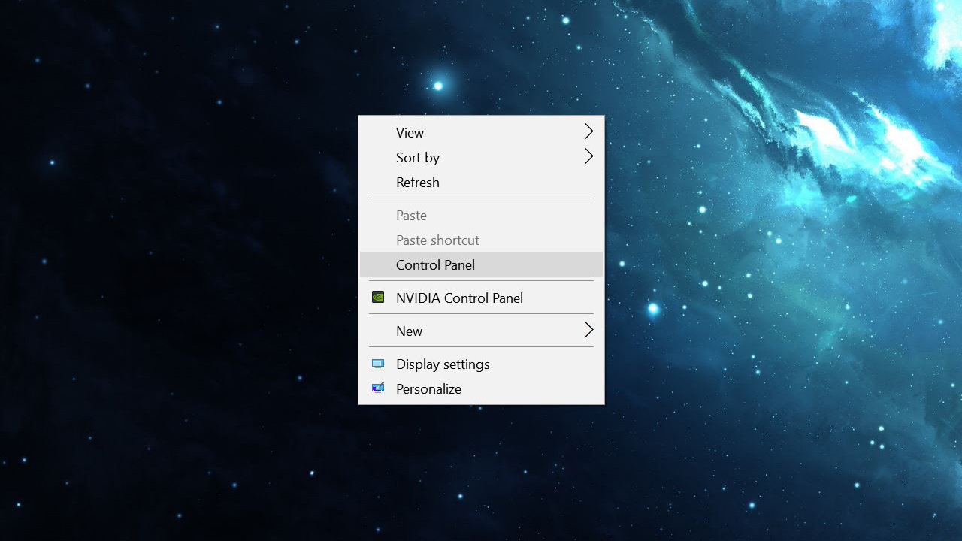Launch NVIDIA Control Panel
This screenshot has height=541, width=962.
click(x=481, y=298)
